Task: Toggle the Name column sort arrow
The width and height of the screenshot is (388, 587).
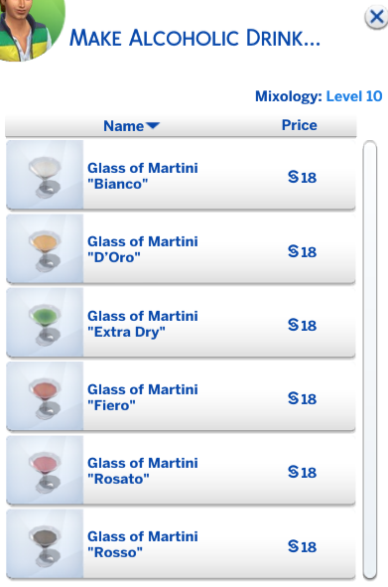Action: pyautogui.click(x=153, y=125)
